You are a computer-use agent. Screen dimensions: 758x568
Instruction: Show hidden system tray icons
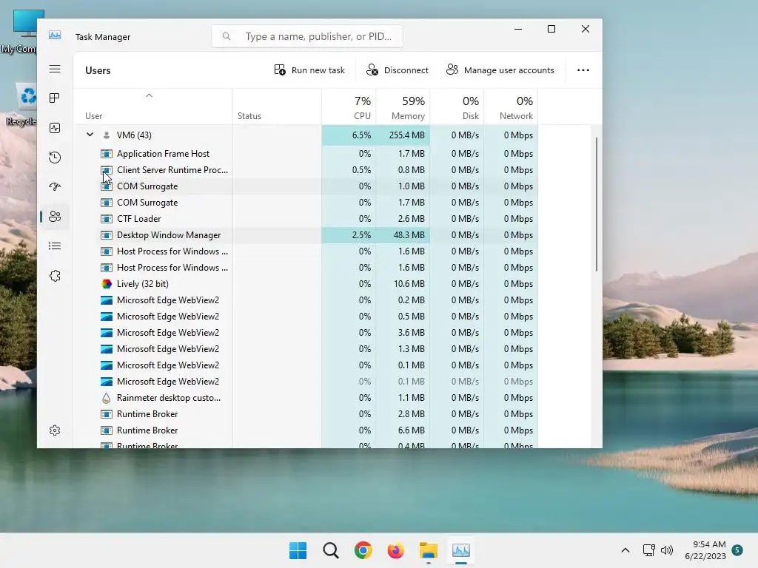click(625, 550)
